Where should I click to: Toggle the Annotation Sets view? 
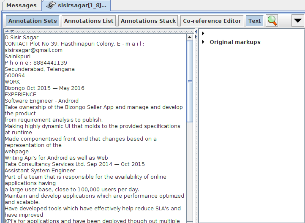click(x=33, y=21)
